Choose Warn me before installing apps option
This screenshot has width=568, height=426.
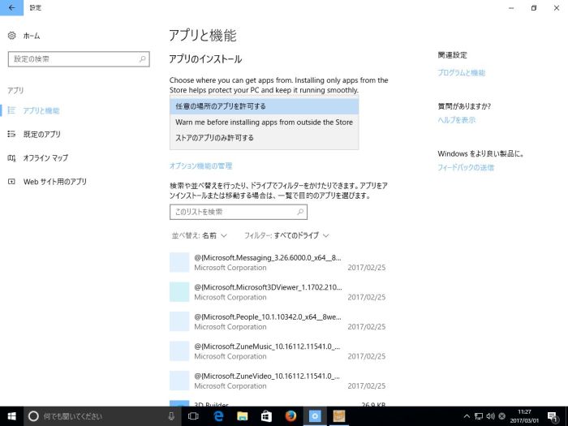(264, 122)
